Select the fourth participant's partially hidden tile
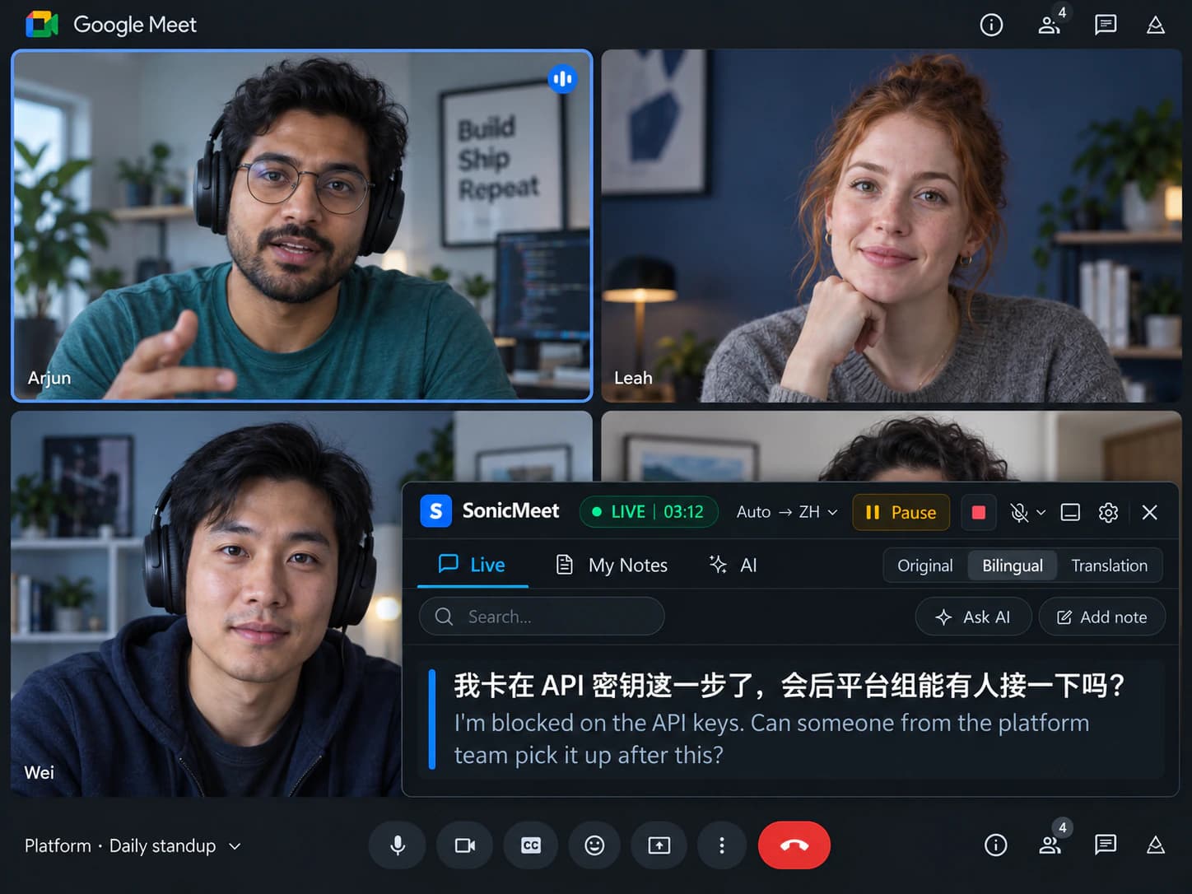Image resolution: width=1192 pixels, height=894 pixels. [x=892, y=446]
